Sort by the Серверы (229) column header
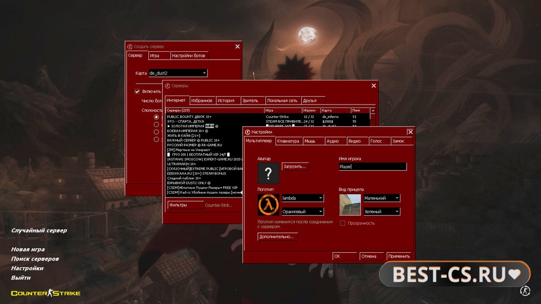This screenshot has height=304, width=541. point(215,110)
